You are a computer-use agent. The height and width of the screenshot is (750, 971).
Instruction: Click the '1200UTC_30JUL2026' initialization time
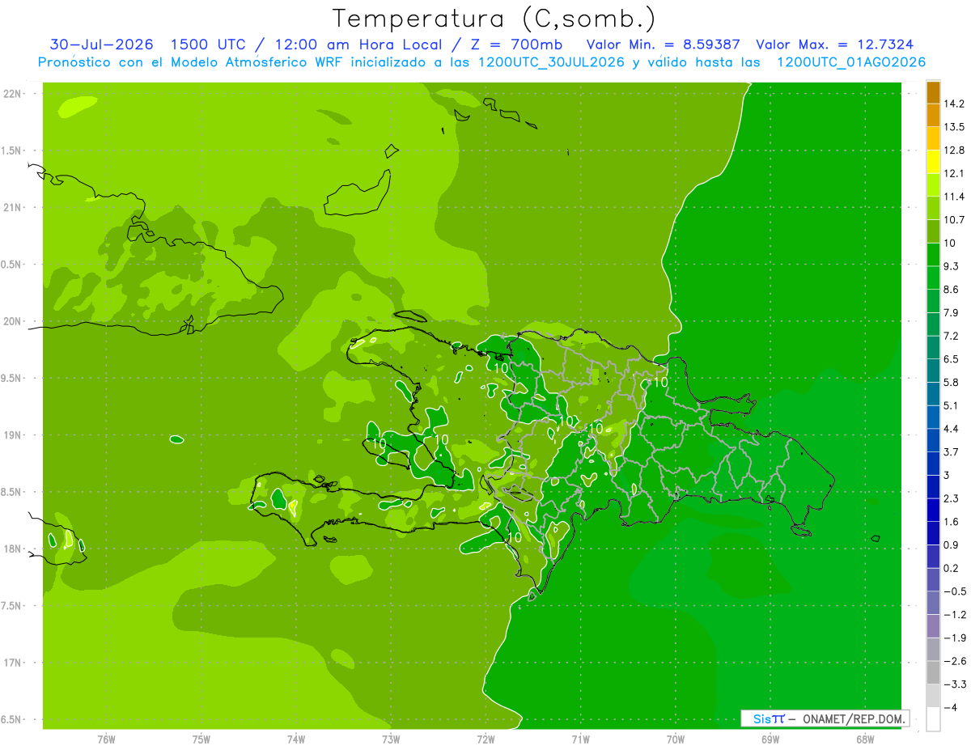(550, 62)
